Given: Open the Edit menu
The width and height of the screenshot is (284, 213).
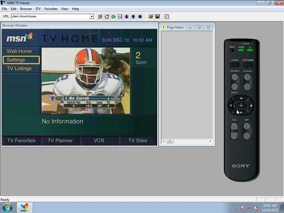Looking at the screenshot, I should point(13,9).
